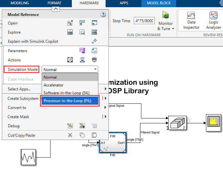The height and width of the screenshot is (169, 223).
Task: Select the FIR model block
Action: pos(112,143)
